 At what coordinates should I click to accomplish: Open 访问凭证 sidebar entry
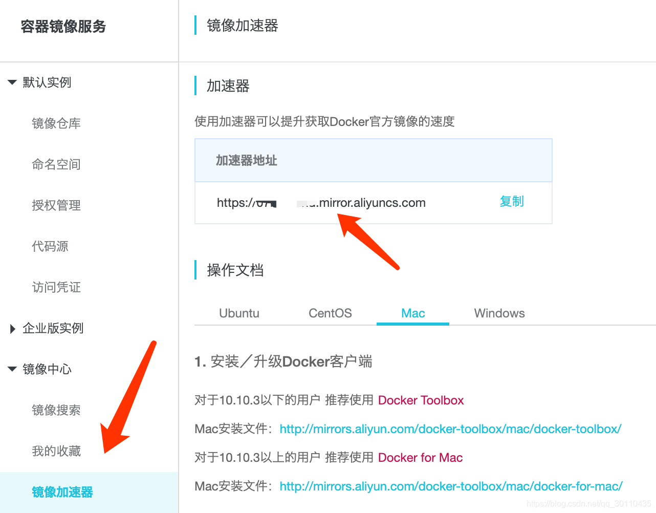coord(56,287)
